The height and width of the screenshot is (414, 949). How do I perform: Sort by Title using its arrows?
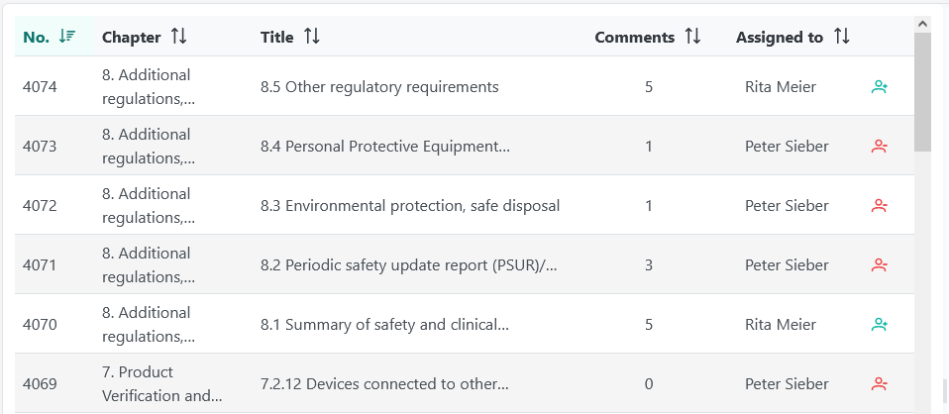[x=311, y=37]
